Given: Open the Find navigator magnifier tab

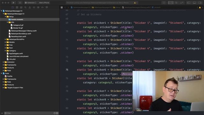Looking at the screenshot, I should 25,7.
